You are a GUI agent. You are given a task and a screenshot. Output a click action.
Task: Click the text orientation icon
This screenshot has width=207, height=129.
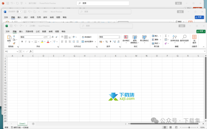[74, 37]
